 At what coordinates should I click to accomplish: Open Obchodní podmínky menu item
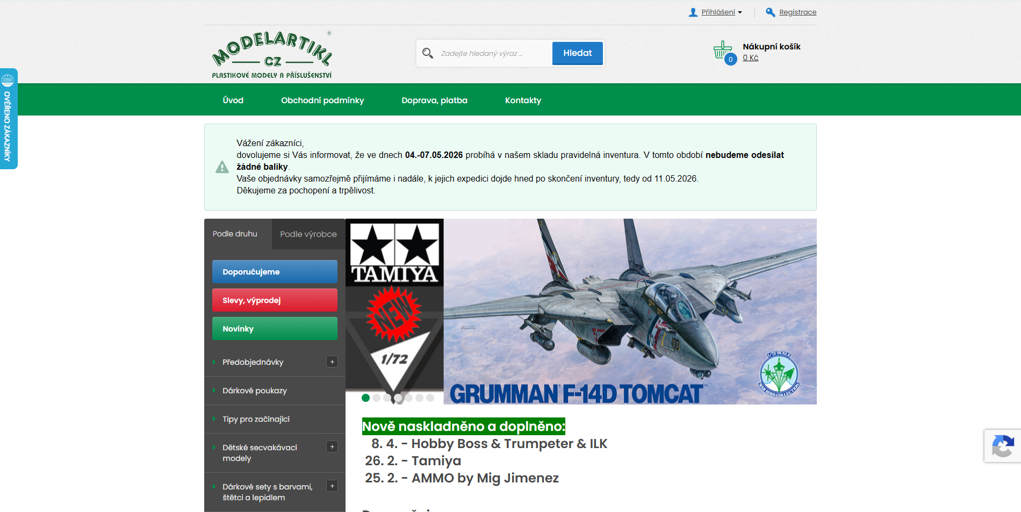click(322, 100)
